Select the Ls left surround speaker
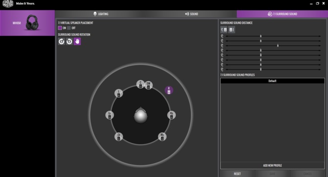The image size is (328, 177). point(110,115)
